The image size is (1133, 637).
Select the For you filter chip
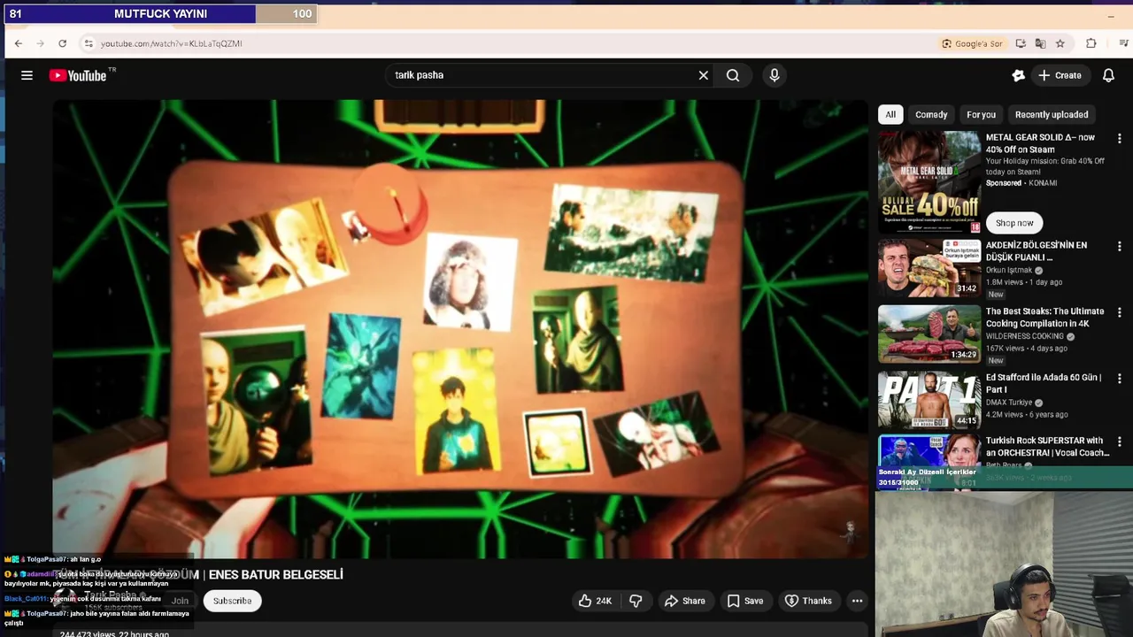point(981,114)
